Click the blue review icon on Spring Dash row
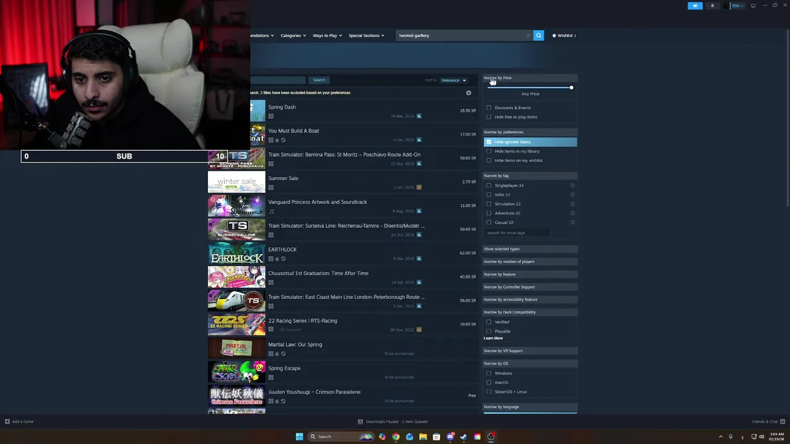Image resolution: width=790 pixels, height=444 pixels. [x=418, y=116]
